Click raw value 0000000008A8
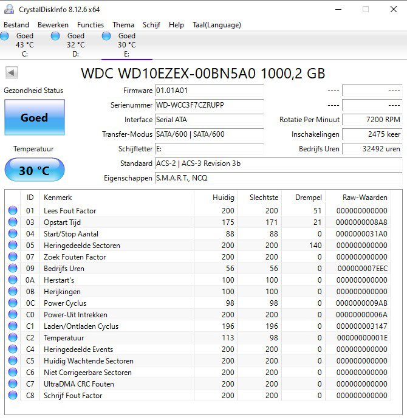Viewport: 407px width, 420px height. coord(361,222)
